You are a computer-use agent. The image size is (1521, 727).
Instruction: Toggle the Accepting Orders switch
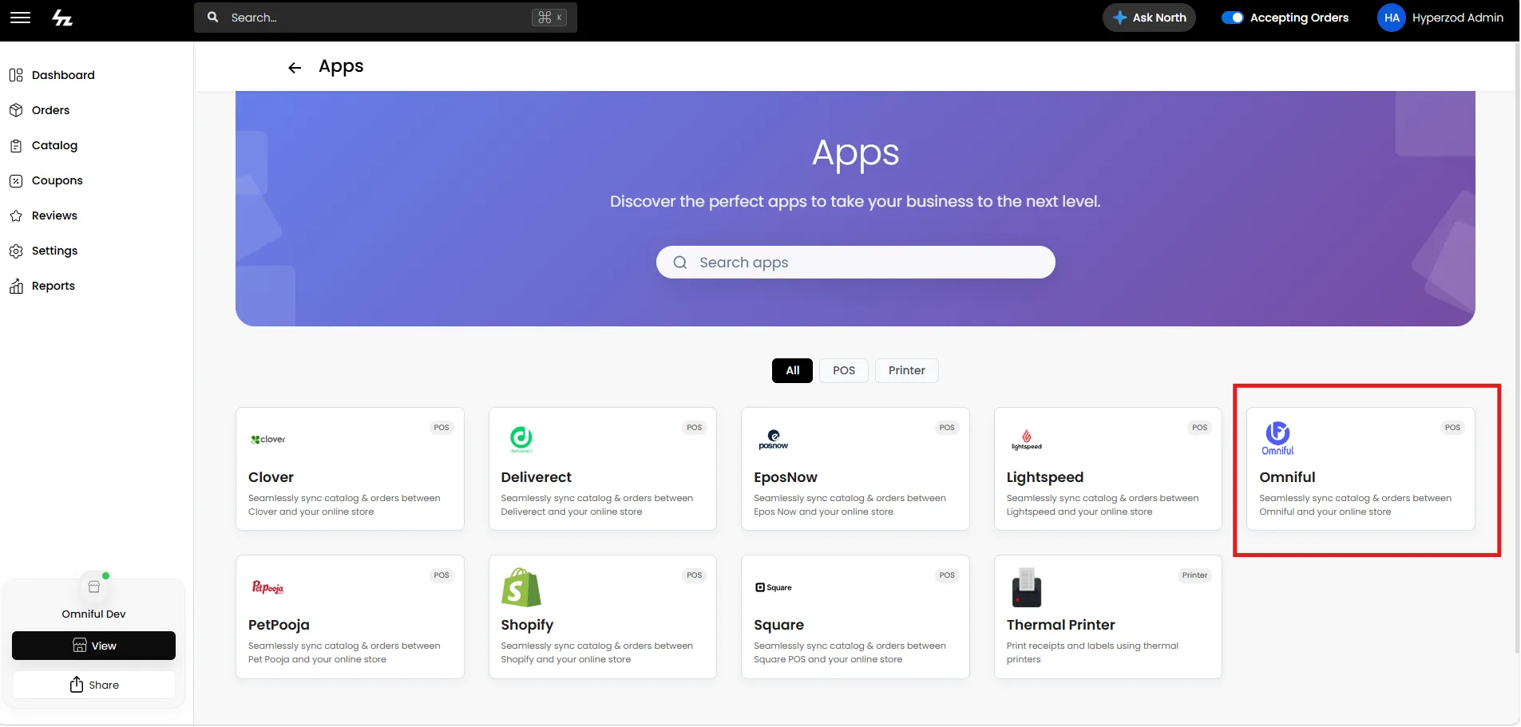click(1233, 18)
